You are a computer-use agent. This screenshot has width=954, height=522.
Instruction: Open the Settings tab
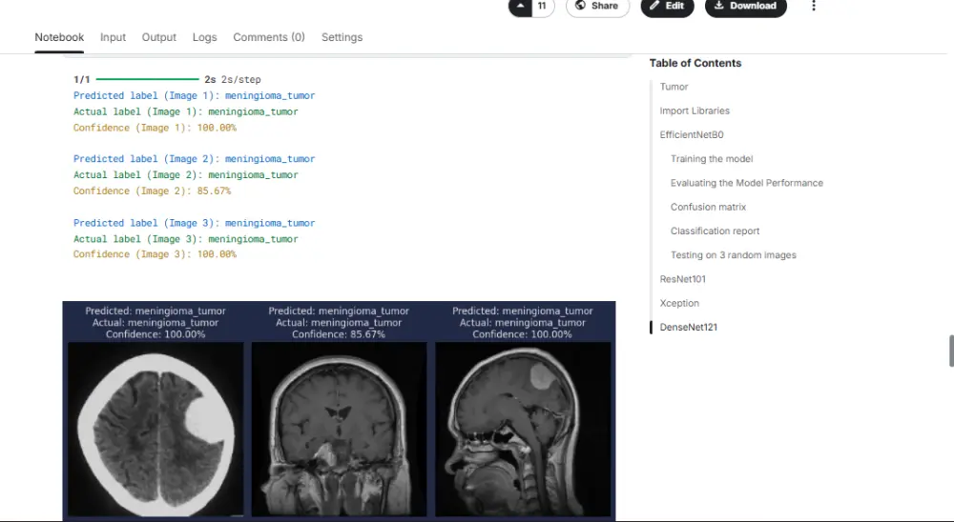pyautogui.click(x=342, y=37)
